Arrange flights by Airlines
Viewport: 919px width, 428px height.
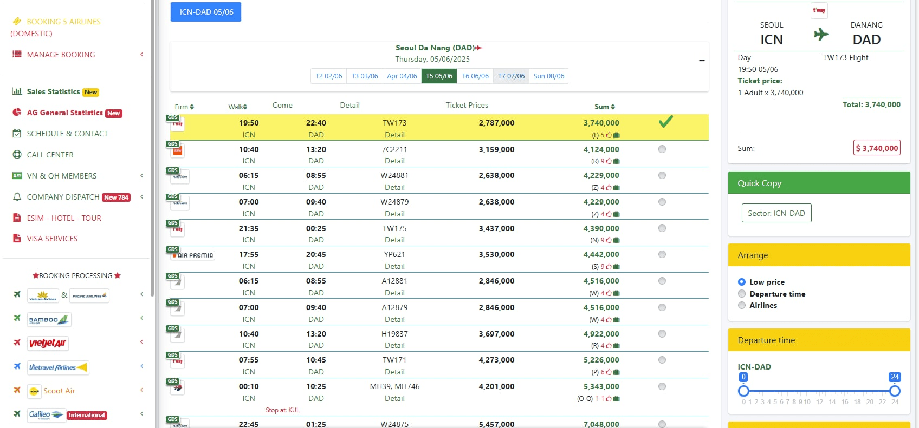[x=742, y=305]
